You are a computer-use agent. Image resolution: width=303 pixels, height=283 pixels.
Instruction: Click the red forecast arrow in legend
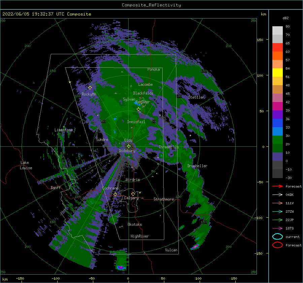pos(277,186)
